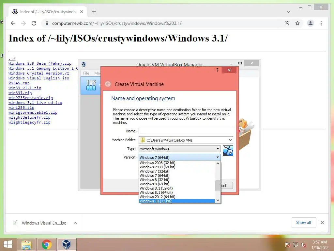Select highlighted Windows 10 (32-bit) option
Viewport: 334px width, 251px height.
tap(177, 201)
